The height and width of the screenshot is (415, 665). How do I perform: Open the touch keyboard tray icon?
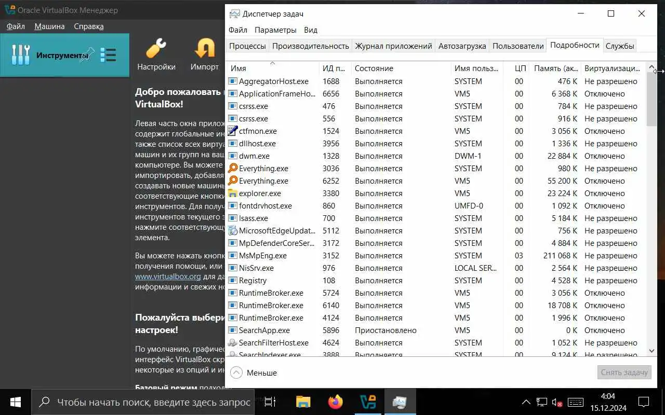coord(575,402)
